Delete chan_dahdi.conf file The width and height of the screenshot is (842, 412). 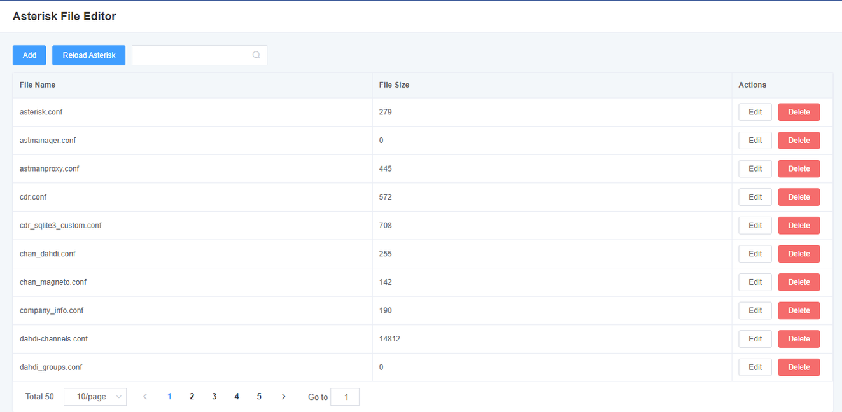click(799, 254)
